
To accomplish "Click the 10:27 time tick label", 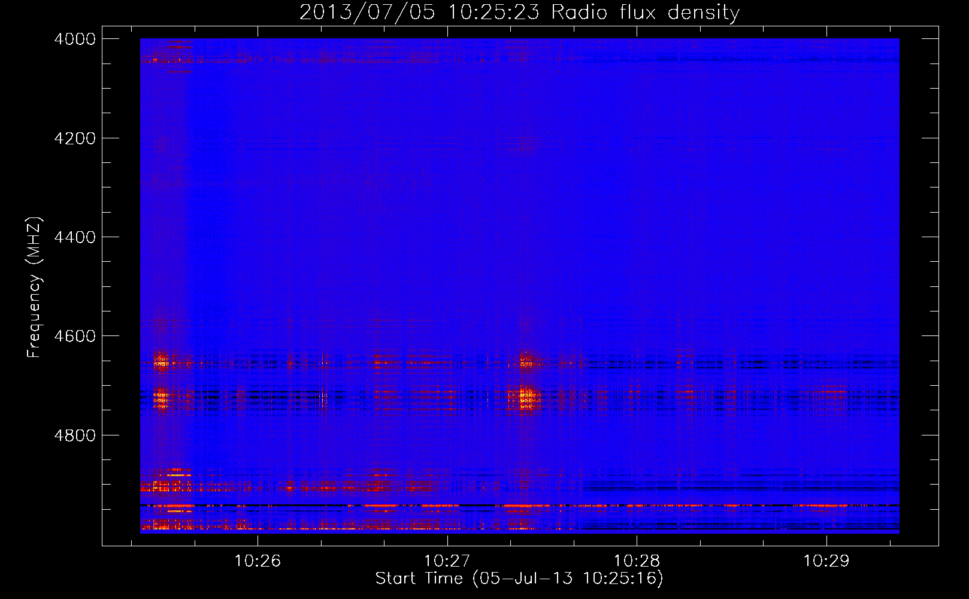I will [447, 561].
